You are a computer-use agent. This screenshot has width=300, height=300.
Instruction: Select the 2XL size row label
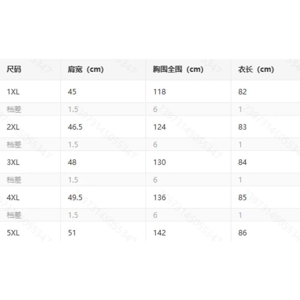click(13, 127)
